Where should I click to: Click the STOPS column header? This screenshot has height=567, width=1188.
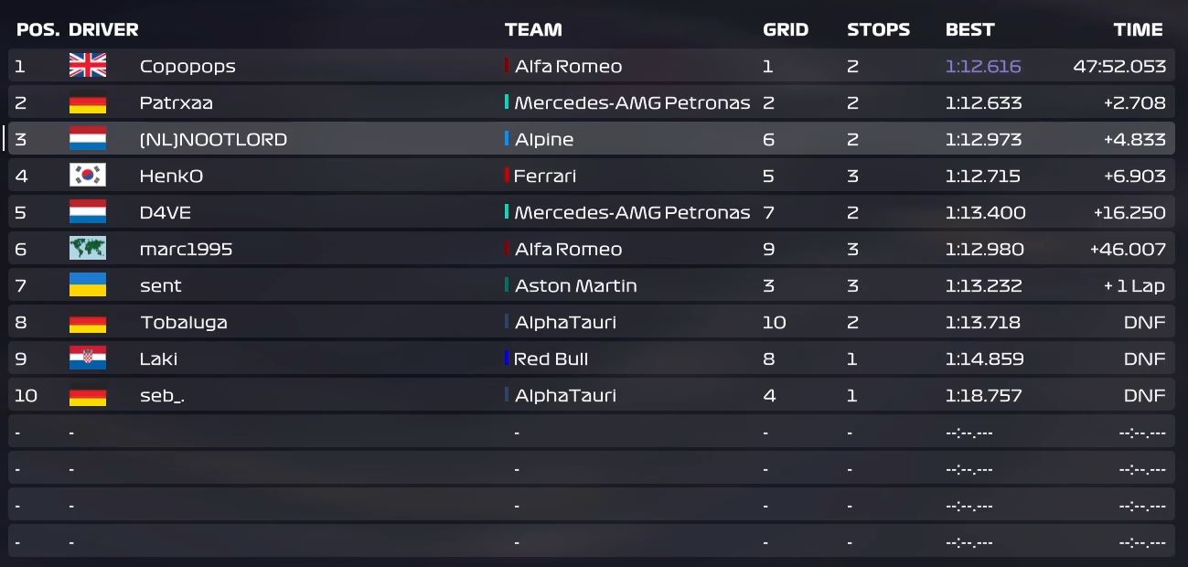(x=878, y=29)
